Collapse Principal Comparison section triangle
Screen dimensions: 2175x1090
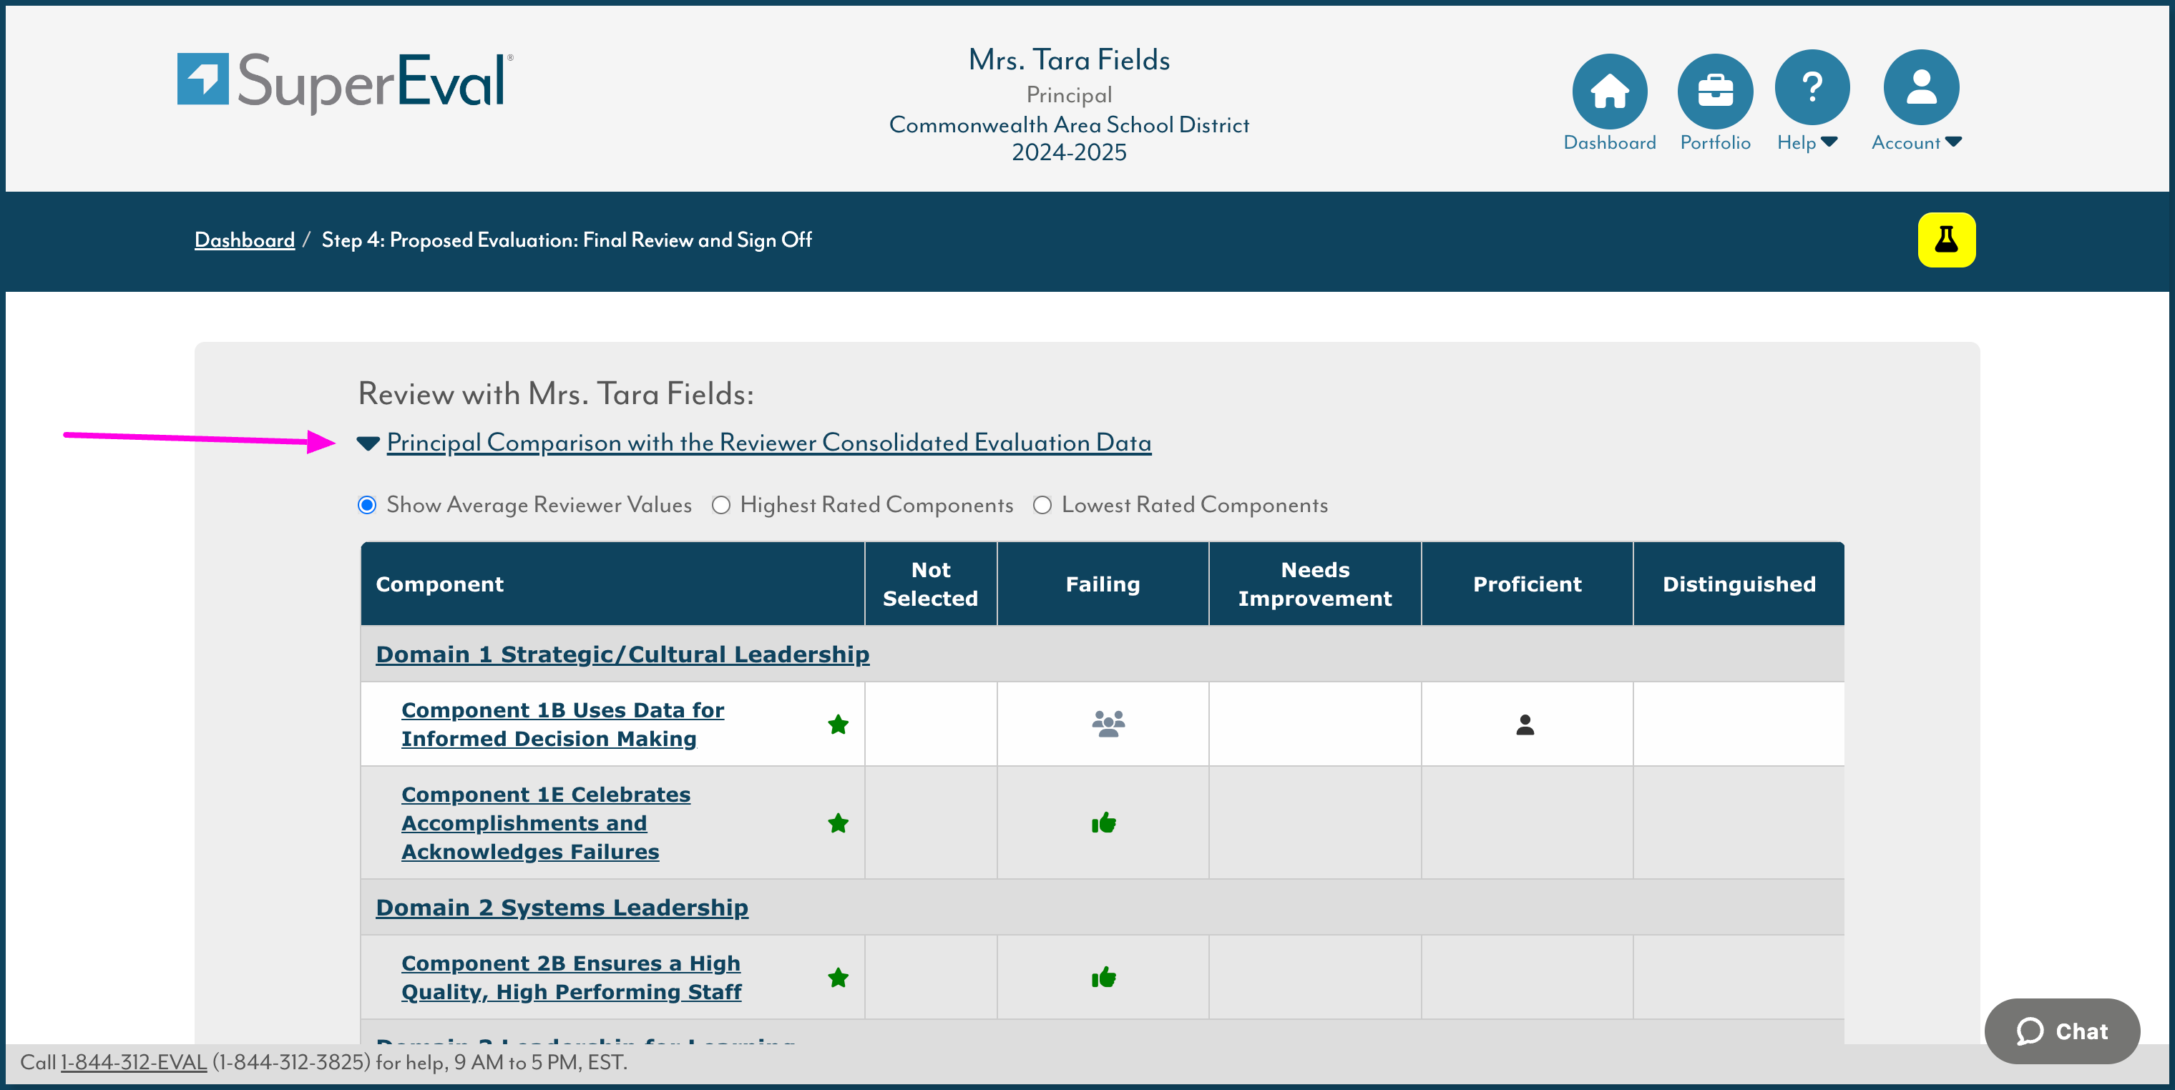[x=367, y=443]
